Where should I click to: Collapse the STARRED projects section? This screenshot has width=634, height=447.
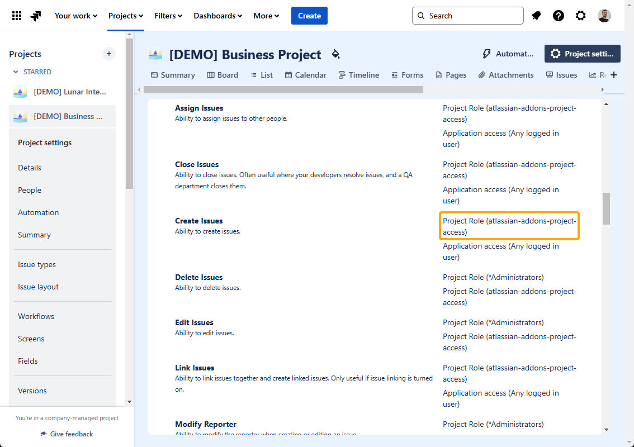pos(15,72)
